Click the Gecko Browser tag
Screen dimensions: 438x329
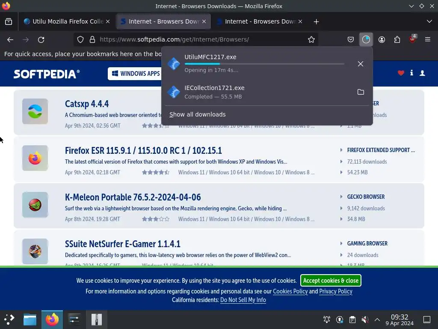click(366, 197)
